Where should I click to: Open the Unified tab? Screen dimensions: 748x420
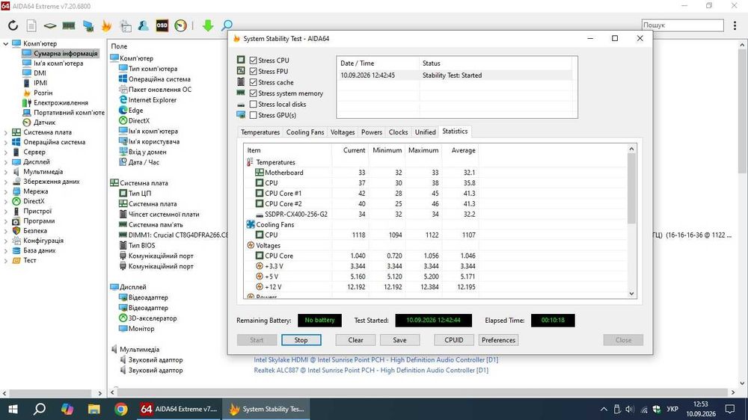click(x=425, y=132)
